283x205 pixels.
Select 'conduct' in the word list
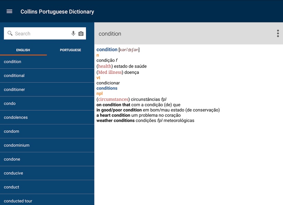coord(47,187)
